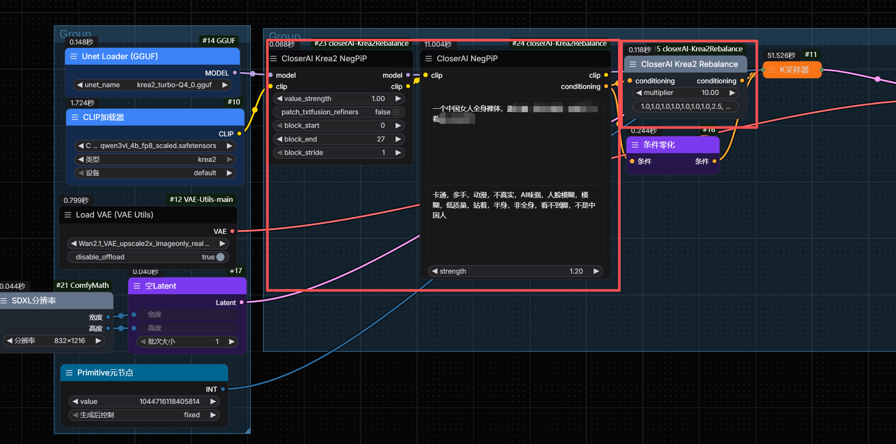
Task: Toggle the disable_offload switch
Action: click(220, 257)
